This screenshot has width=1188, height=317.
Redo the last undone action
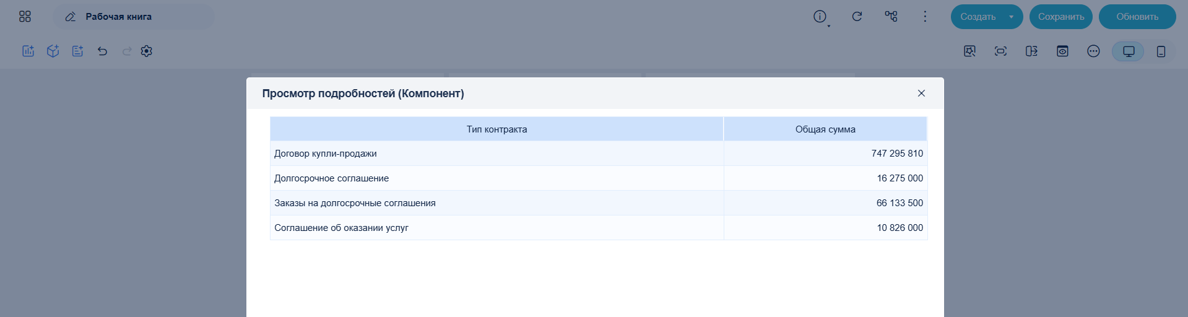tap(127, 51)
